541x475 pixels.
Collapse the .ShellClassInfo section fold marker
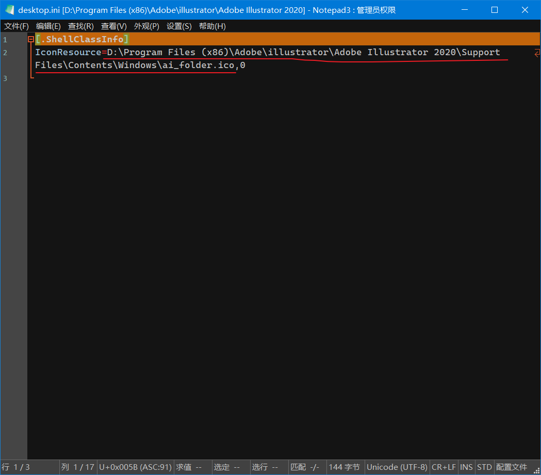click(x=31, y=40)
